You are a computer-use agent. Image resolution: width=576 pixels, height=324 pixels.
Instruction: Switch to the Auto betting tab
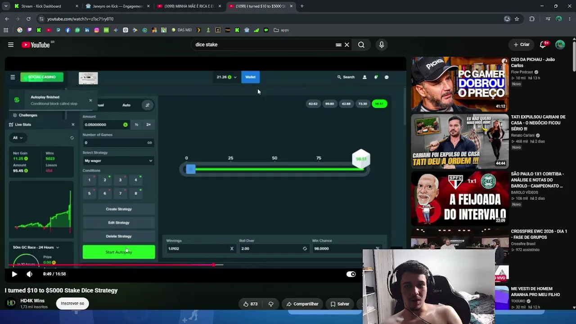pyautogui.click(x=126, y=105)
